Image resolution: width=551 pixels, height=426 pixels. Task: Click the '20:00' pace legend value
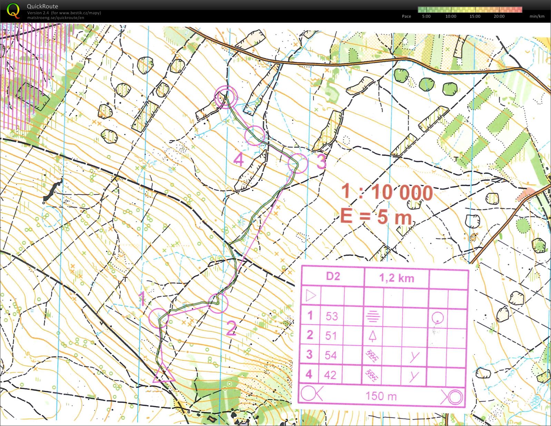499,16
